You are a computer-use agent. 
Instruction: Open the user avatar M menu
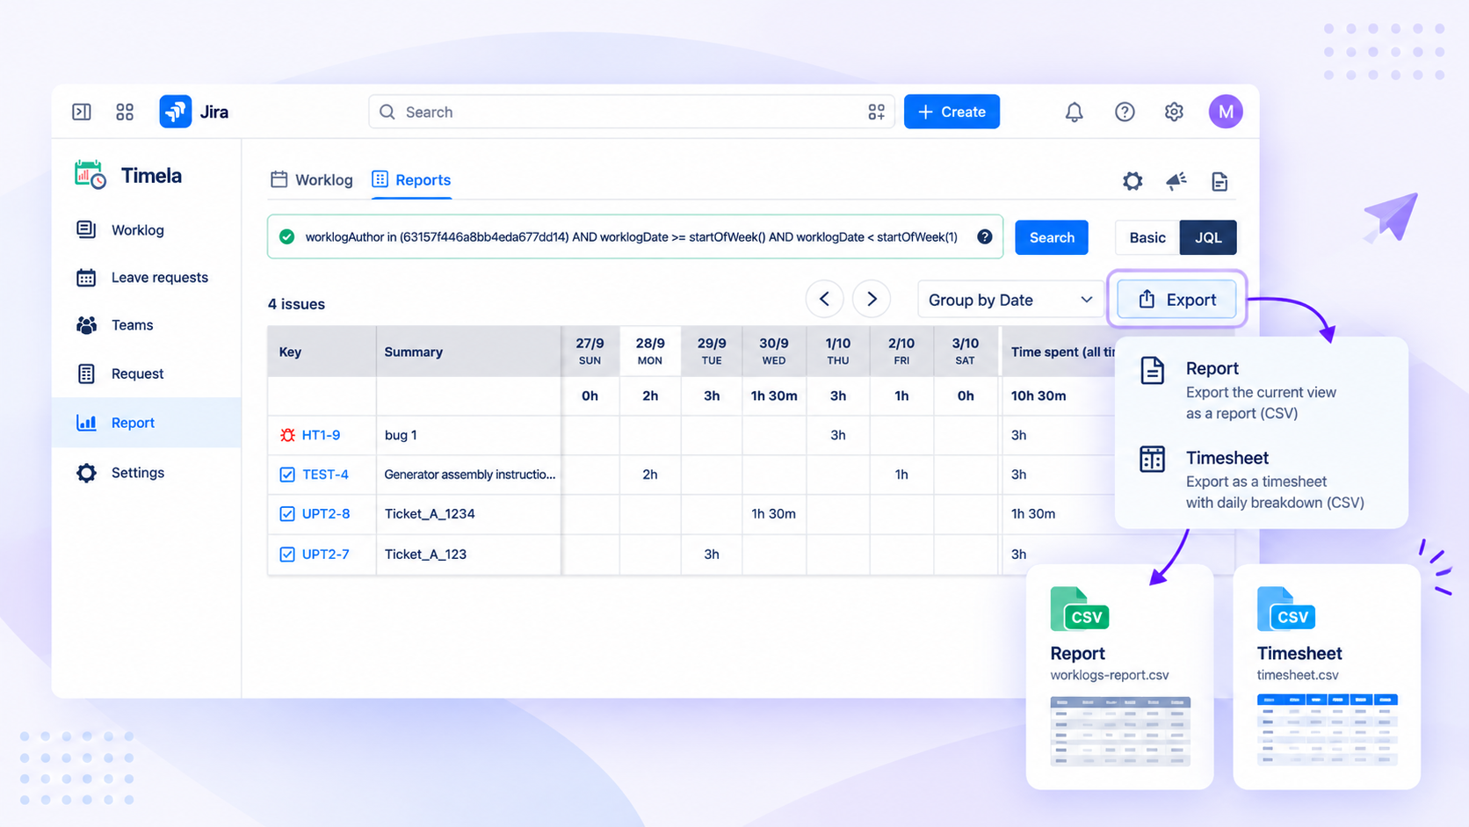(1225, 112)
